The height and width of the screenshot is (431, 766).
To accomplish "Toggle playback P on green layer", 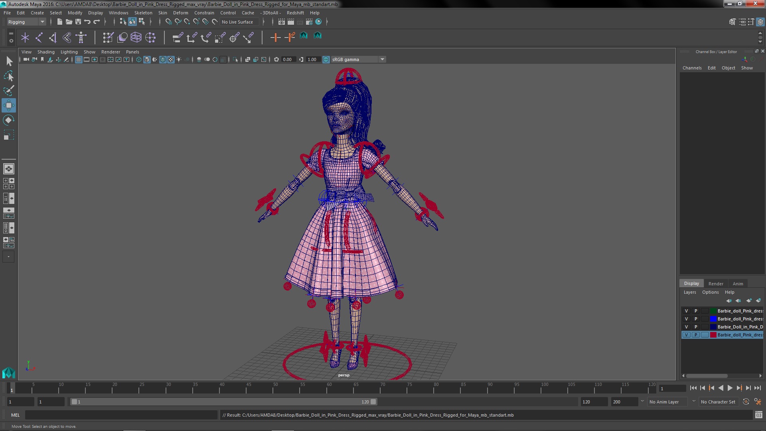I will [695, 311].
